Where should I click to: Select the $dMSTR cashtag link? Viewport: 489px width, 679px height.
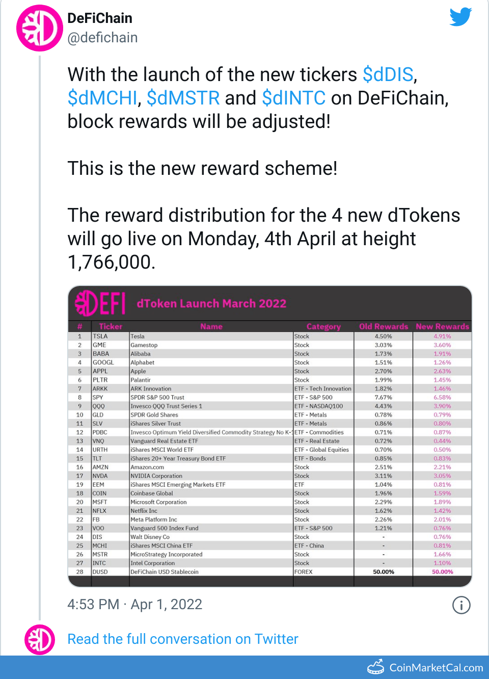[183, 98]
